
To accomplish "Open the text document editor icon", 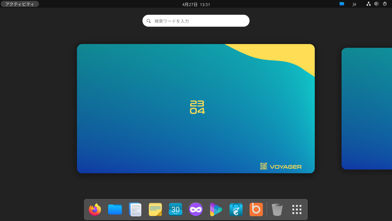I will [x=135, y=209].
